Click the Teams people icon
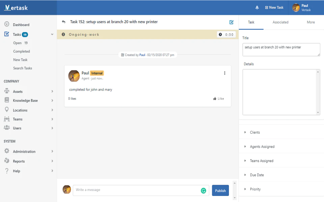The height and width of the screenshot is (202, 324). click(x=7, y=119)
